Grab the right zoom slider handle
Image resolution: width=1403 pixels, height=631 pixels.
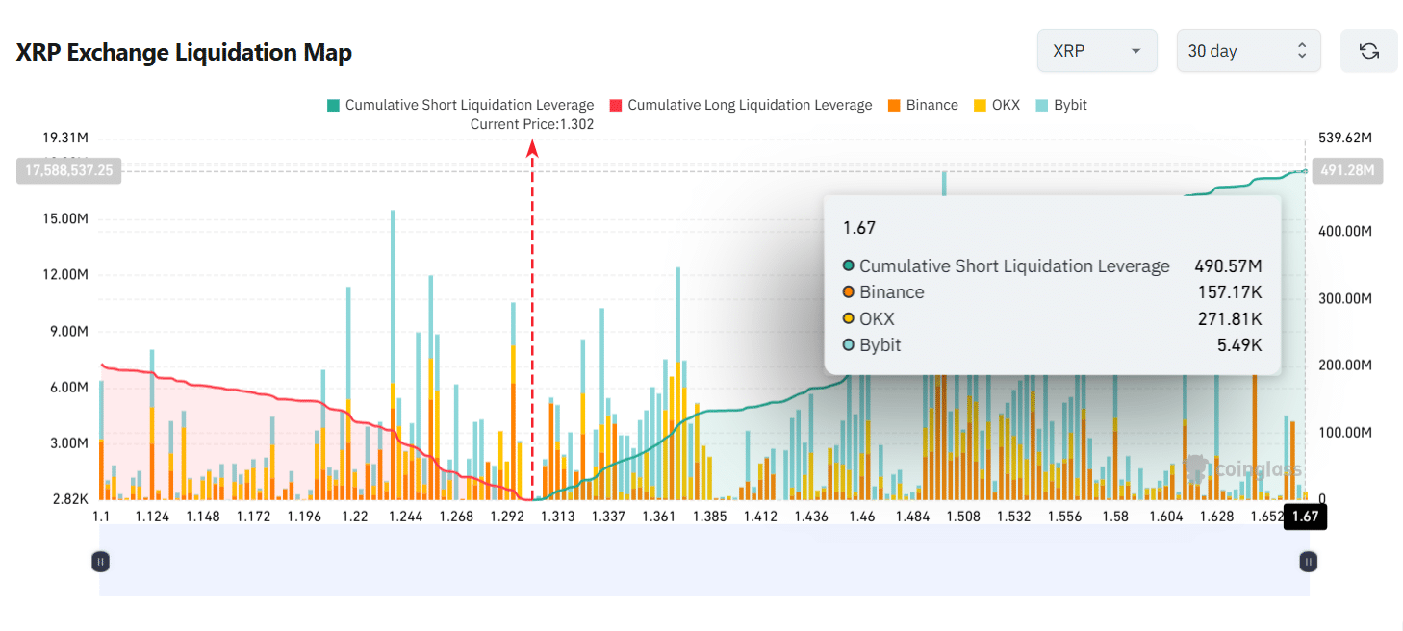tap(1307, 561)
